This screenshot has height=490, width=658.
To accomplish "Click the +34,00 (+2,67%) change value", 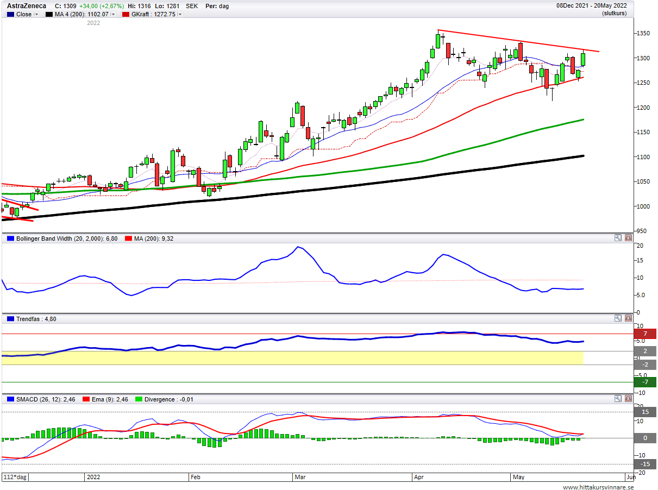I will (x=102, y=6).
